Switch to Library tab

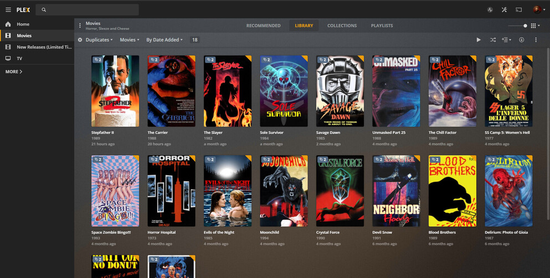pos(304,25)
